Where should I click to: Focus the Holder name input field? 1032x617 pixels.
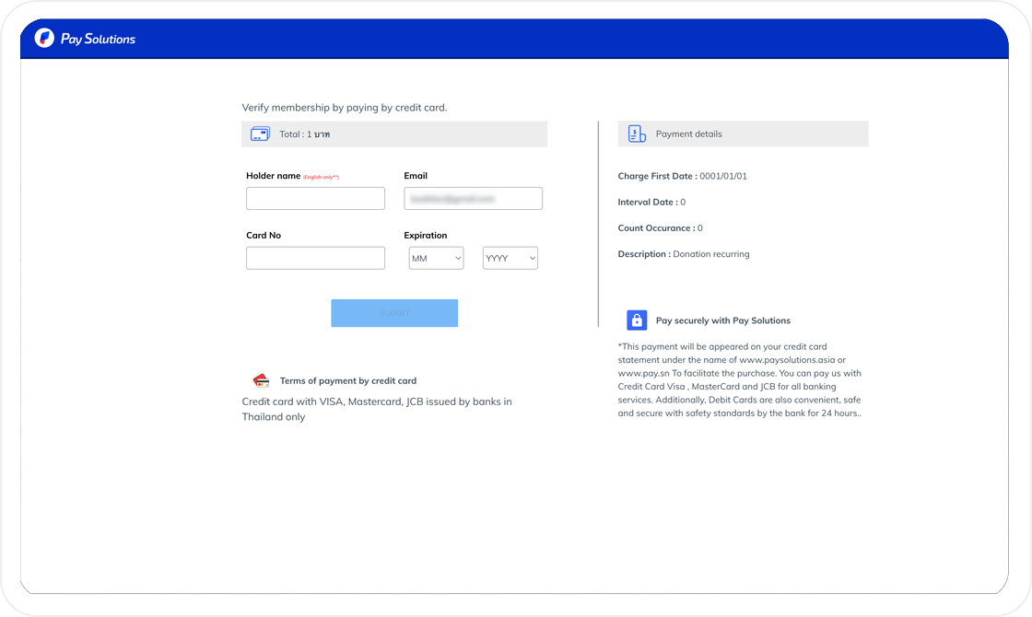315,199
